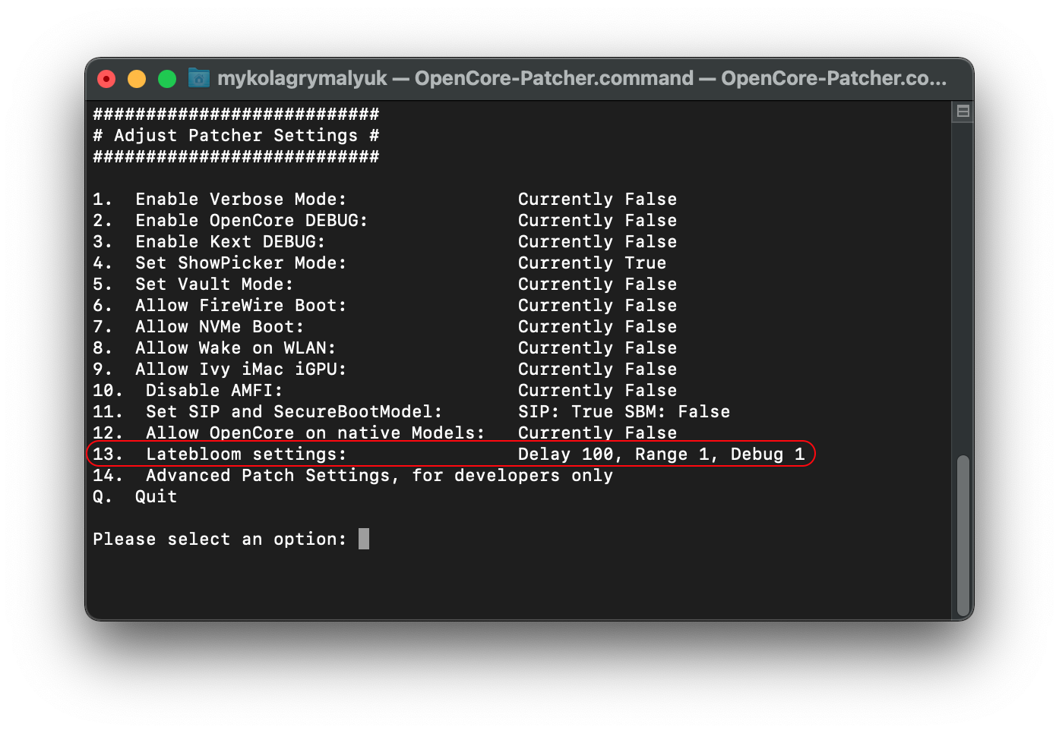The height and width of the screenshot is (733, 1059).
Task: Click 'Currently False' value for Disable AMFI
Action: [x=597, y=391]
